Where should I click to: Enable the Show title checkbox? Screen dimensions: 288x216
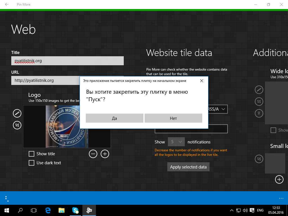[32, 154]
